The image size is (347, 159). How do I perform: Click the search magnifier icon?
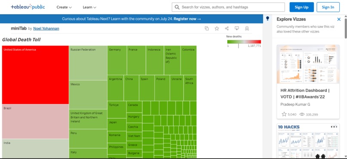coord(177,7)
